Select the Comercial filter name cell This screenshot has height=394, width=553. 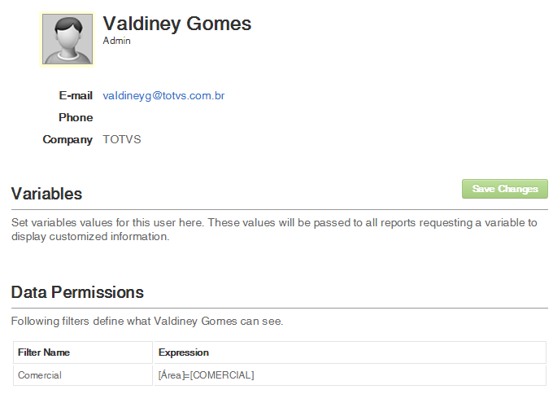40,375
